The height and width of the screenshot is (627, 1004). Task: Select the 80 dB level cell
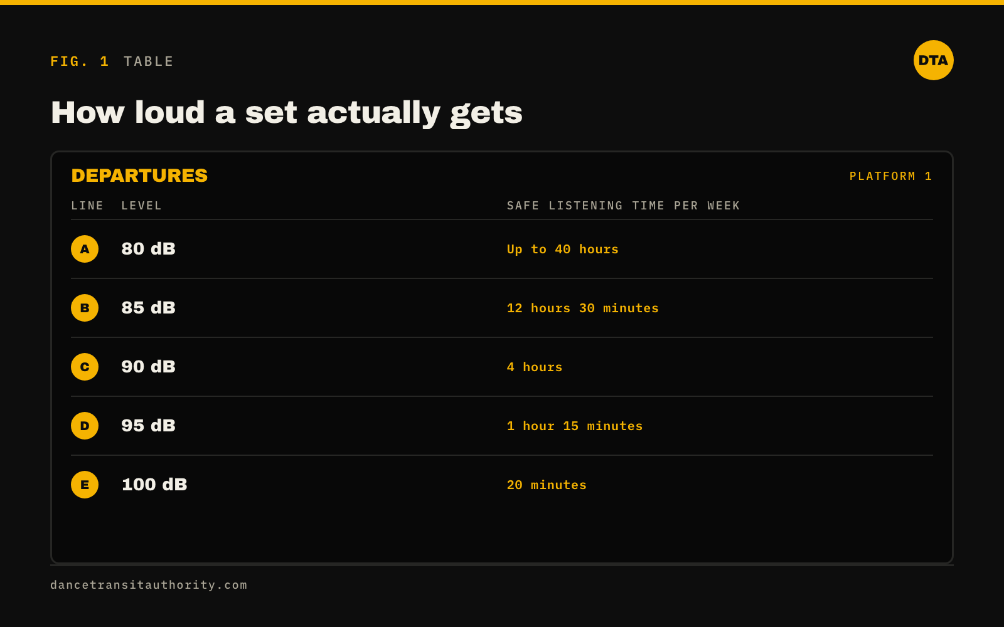148,249
